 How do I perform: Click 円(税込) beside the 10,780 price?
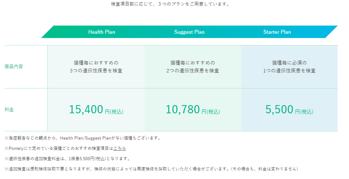[x=211, y=112]
